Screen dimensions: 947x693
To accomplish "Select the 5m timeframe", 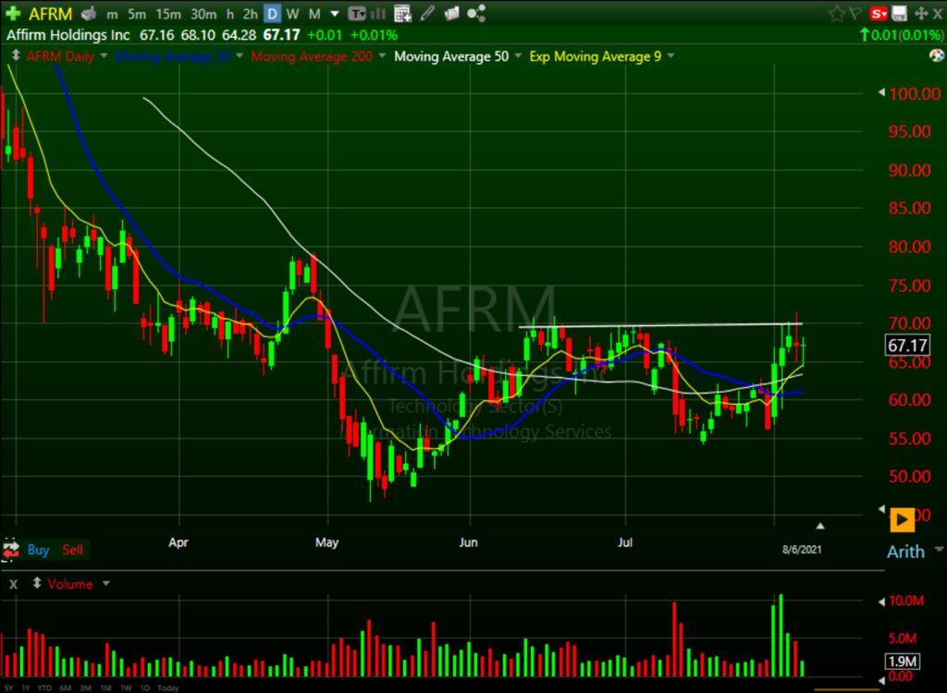I will click(137, 14).
